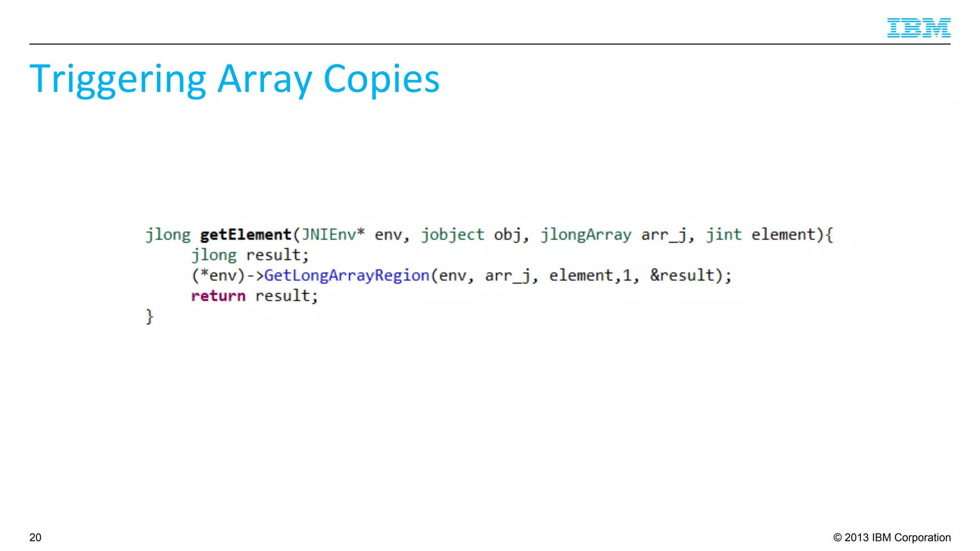Viewport: 980px width, 551px height.
Task: Click the 'Triggering Array Copies' slide title
Action: (234, 80)
